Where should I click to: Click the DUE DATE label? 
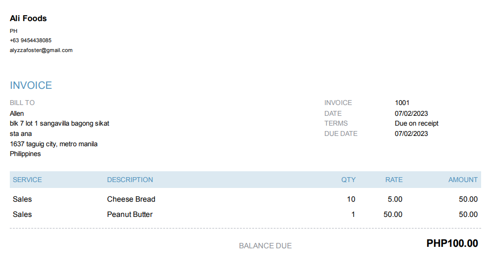[x=341, y=133]
